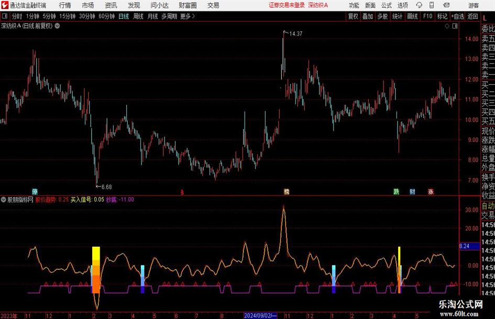Open F10 company info
Viewport: 495px width, 319px height.
point(427,16)
